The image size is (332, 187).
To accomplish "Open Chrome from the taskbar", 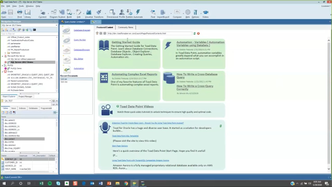I will tap(126, 183).
